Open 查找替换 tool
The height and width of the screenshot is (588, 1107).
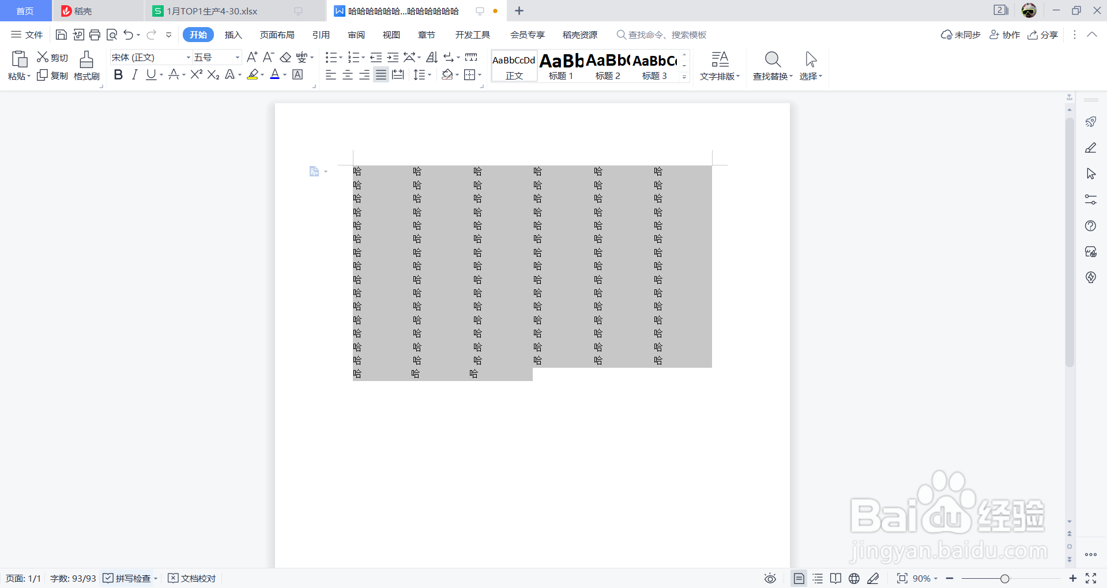coord(773,66)
